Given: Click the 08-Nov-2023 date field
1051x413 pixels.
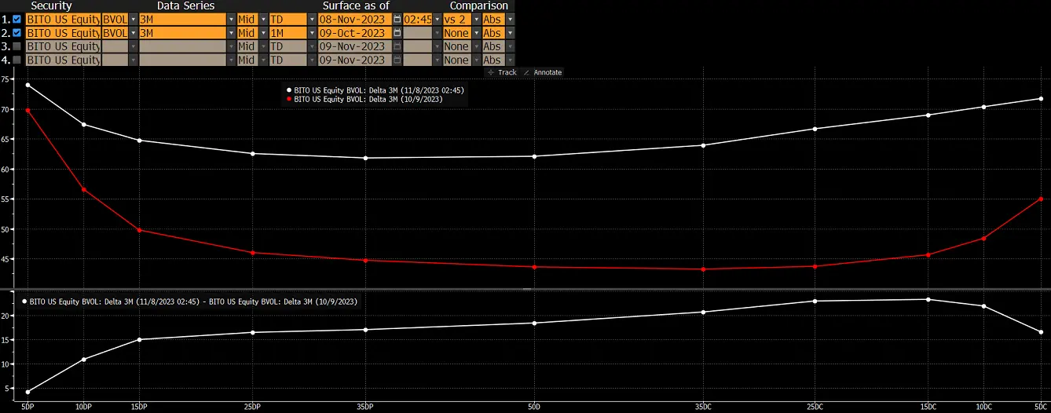Looking at the screenshot, I should pos(355,19).
